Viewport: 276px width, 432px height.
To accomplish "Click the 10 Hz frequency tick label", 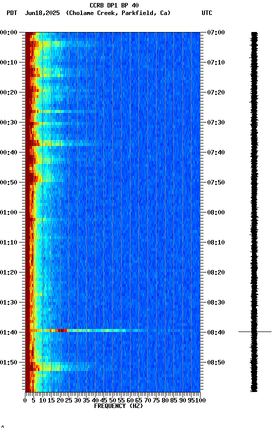I will (x=42, y=400).
